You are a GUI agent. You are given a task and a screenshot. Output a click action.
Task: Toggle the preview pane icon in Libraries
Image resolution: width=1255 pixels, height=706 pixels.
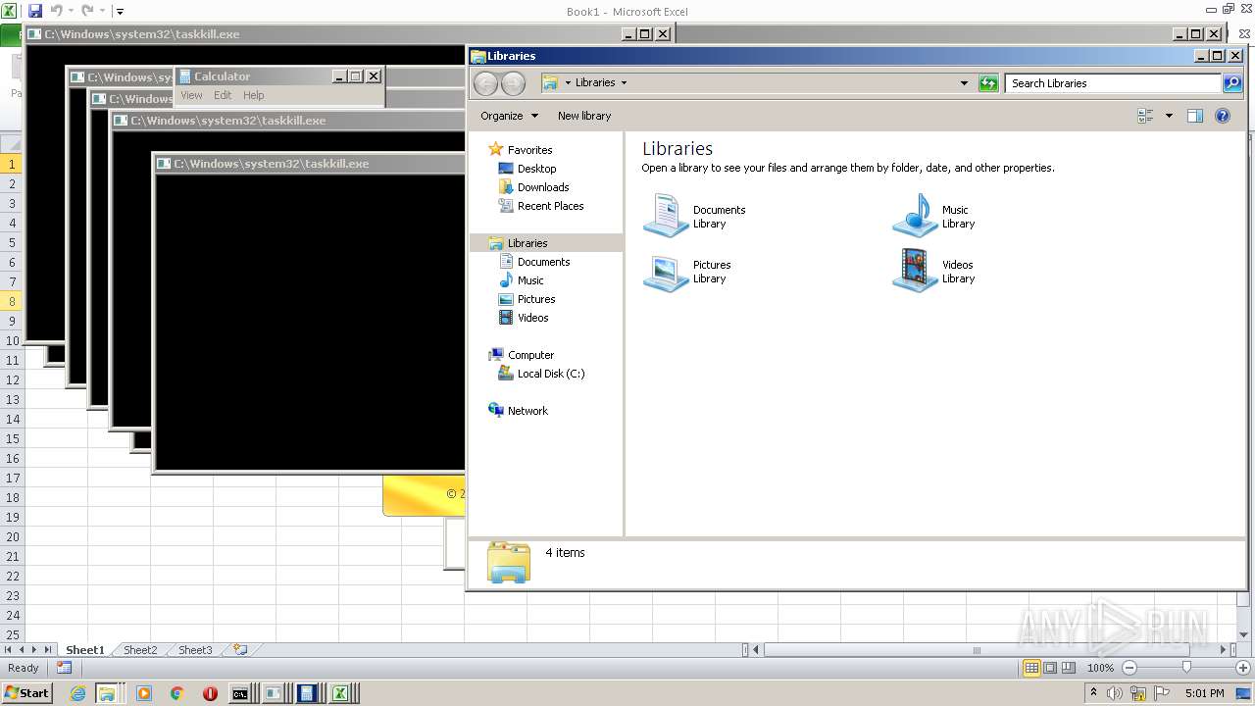point(1194,116)
